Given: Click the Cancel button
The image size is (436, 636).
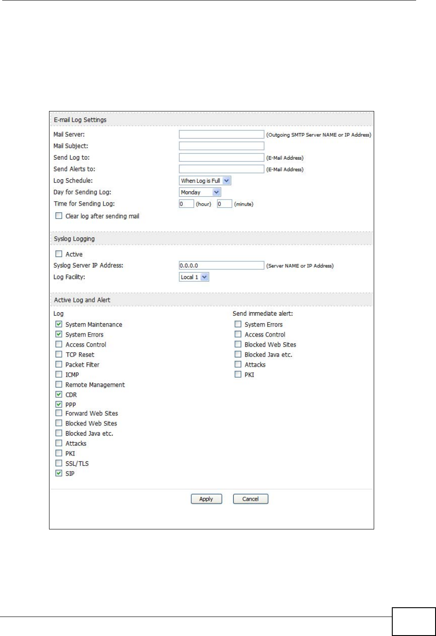Looking at the screenshot, I should 250,499.
